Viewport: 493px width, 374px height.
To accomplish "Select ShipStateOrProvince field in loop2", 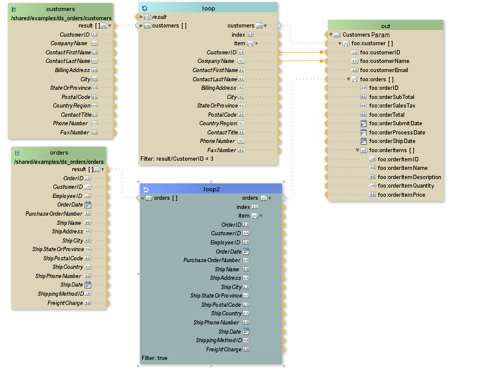I will [x=216, y=296].
